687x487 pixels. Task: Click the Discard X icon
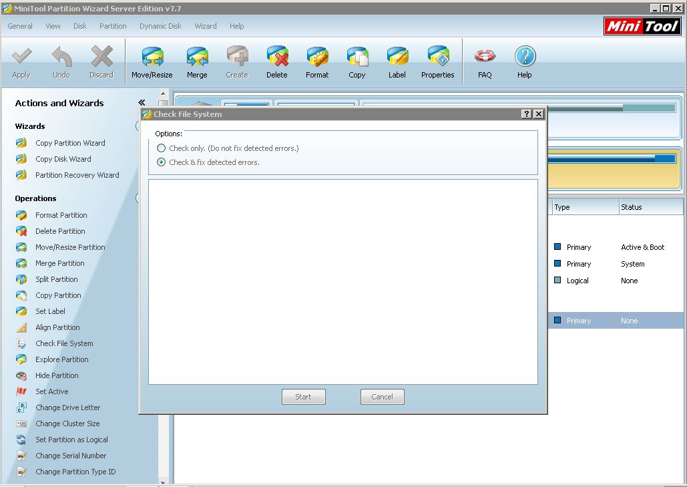click(101, 56)
